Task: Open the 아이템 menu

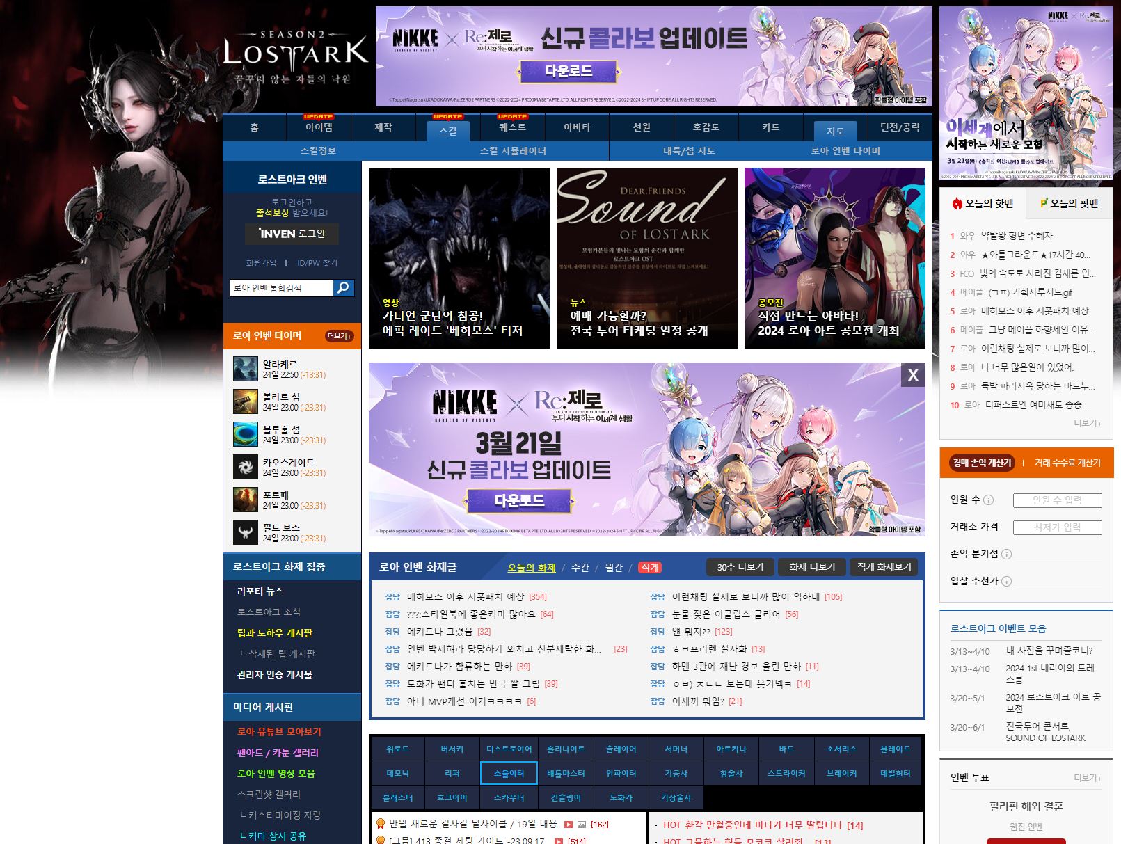Action: 319,127
